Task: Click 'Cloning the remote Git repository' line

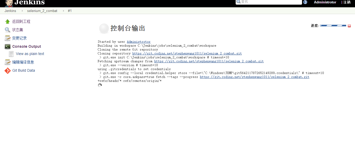Action: coord(128,50)
